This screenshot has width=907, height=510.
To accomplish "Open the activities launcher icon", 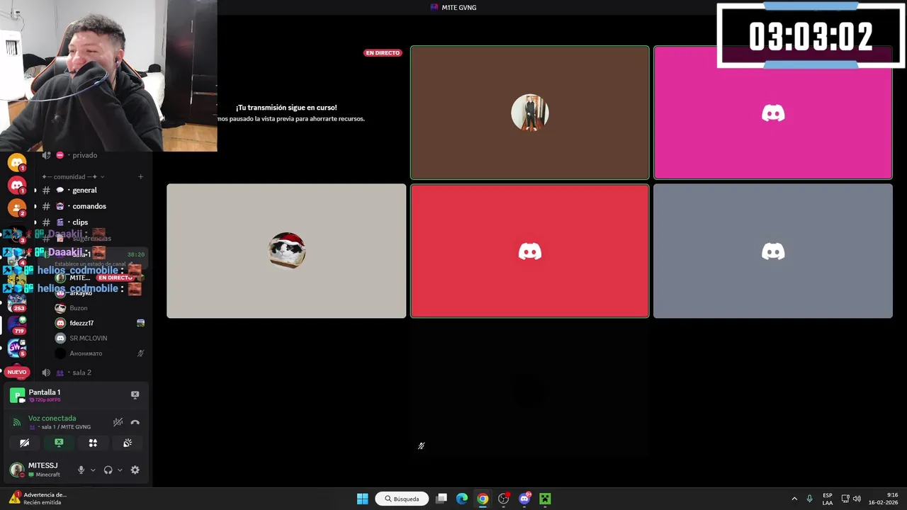I will (x=93, y=443).
